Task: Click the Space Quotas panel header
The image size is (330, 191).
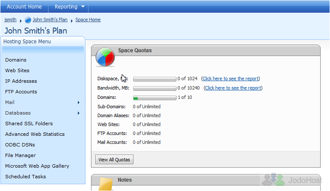Action: coord(206,51)
